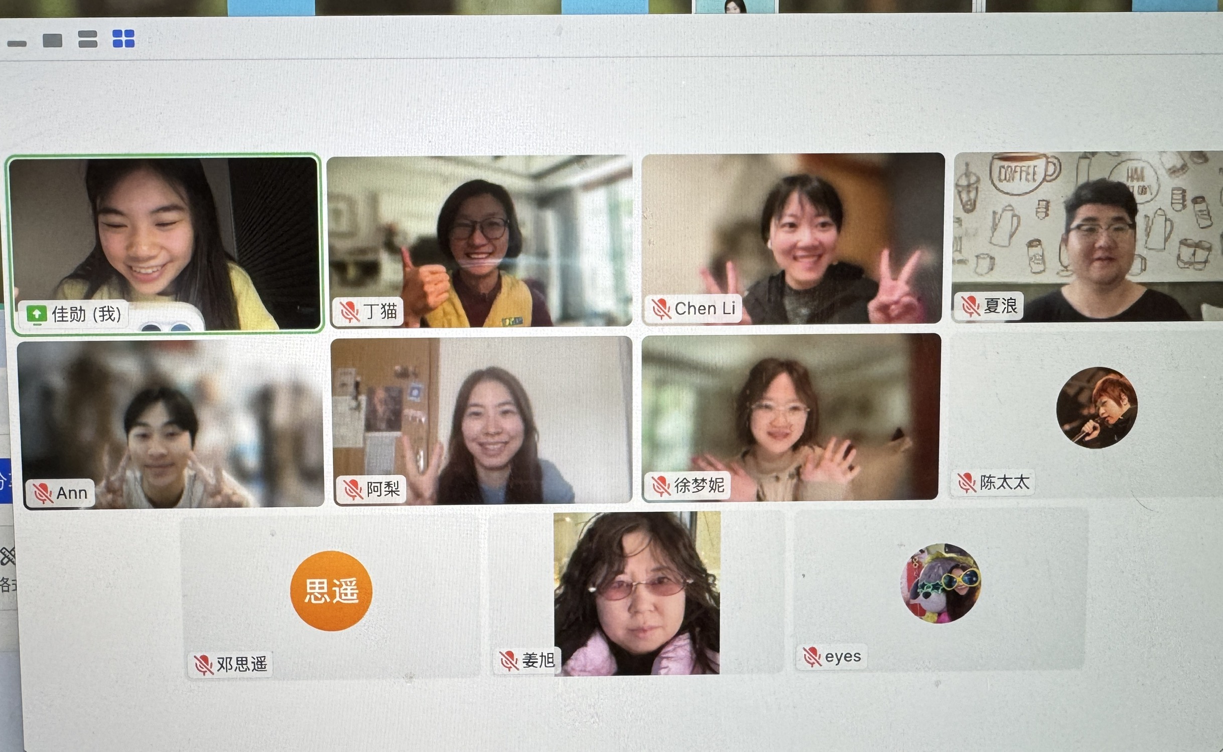Click muted microphone icon next to 邓思遥
The height and width of the screenshot is (752, 1223).
[203, 664]
